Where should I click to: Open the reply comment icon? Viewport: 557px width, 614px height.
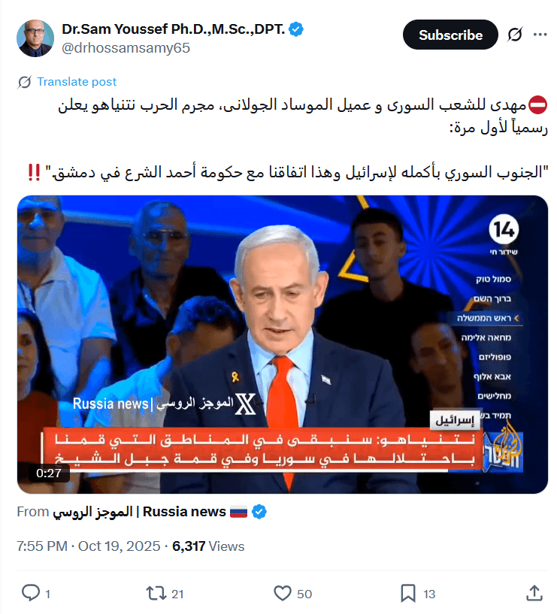(x=31, y=593)
